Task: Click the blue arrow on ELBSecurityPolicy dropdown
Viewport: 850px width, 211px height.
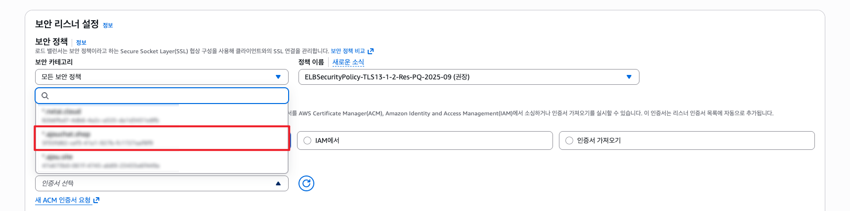Action: point(629,77)
